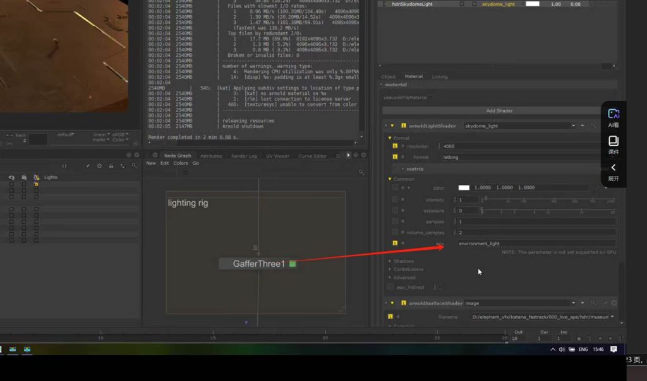Viewport: 647px width, 381px height.
Task: Expand the Shadows section
Action: [x=403, y=261]
